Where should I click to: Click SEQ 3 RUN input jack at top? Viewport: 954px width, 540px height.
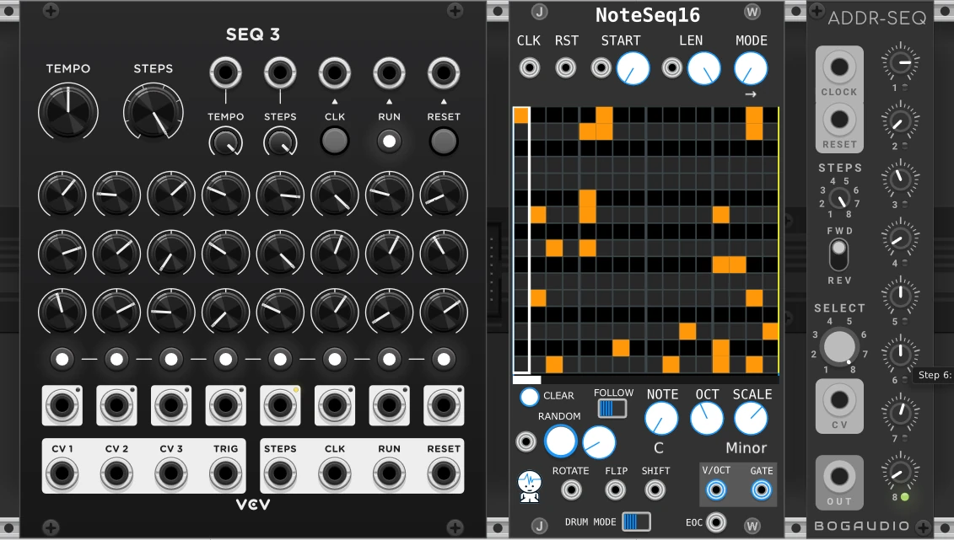[x=390, y=73]
